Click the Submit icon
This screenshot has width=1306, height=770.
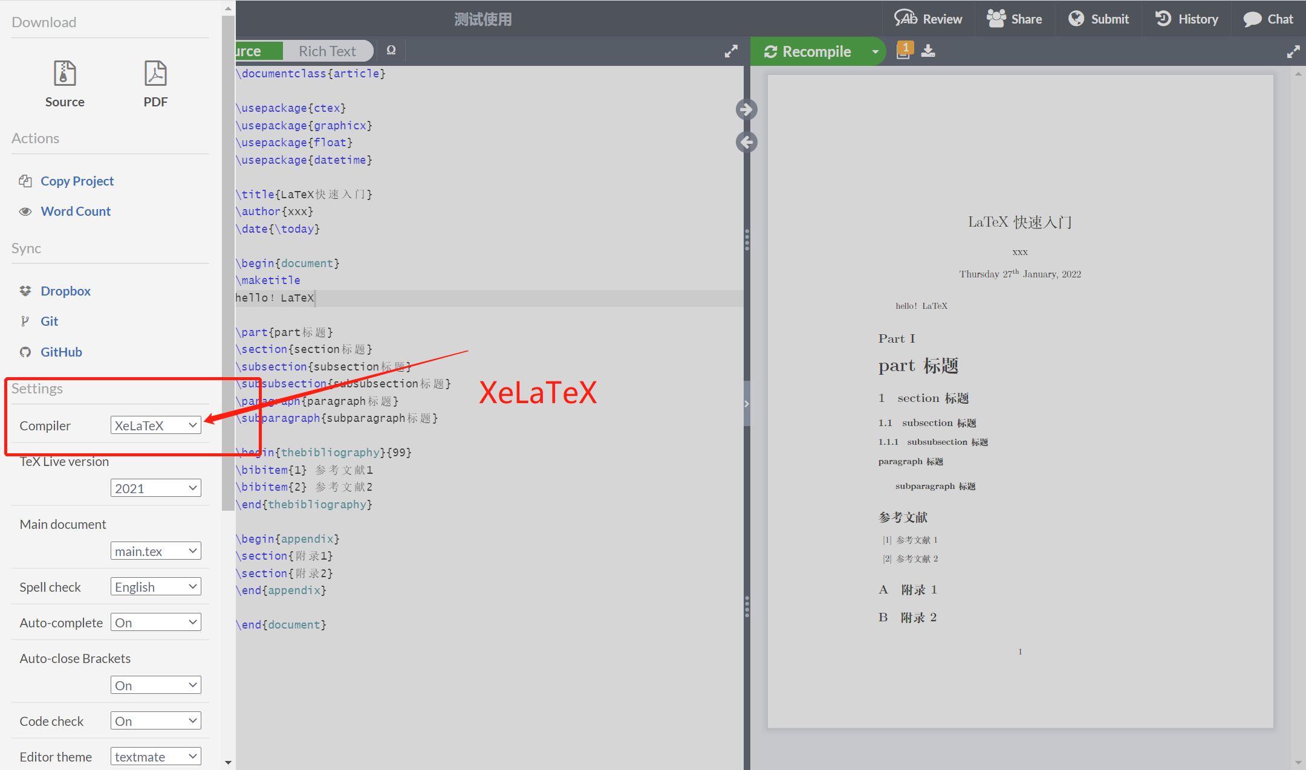pos(1099,18)
